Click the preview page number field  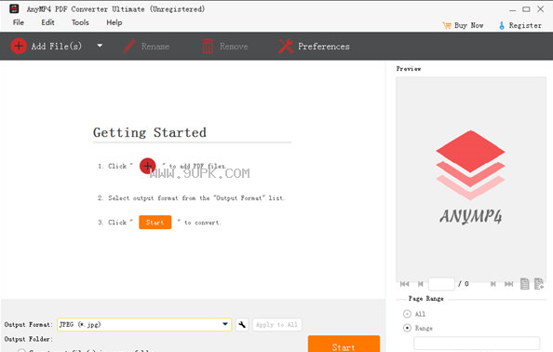pyautogui.click(x=441, y=284)
